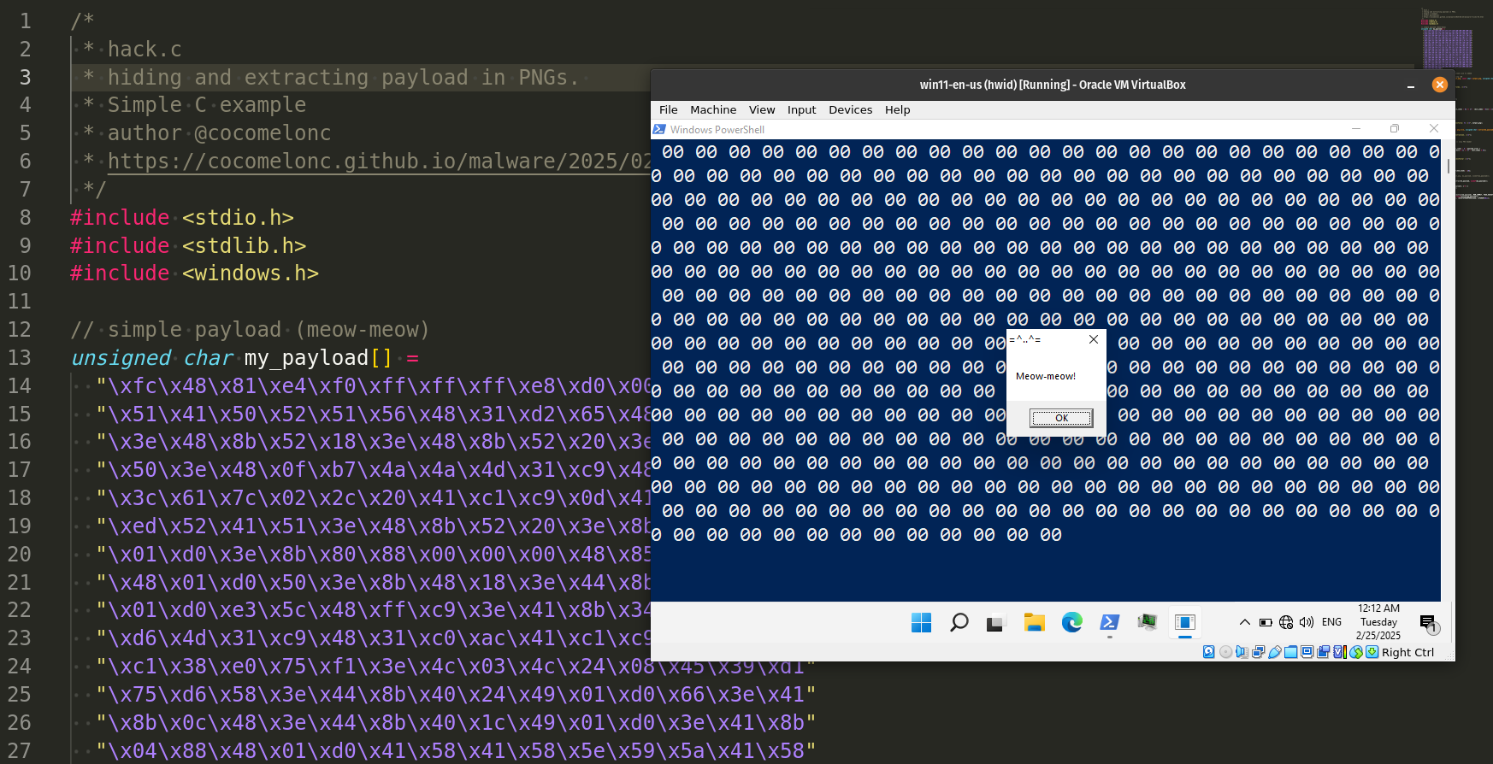Open the VirtualBox Devices menu
This screenshot has height=764, width=1493.
click(851, 109)
